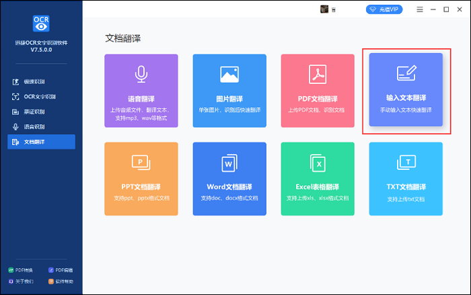Open the hamburger menu in title bar
This screenshot has width=471, height=295.
point(420,9)
